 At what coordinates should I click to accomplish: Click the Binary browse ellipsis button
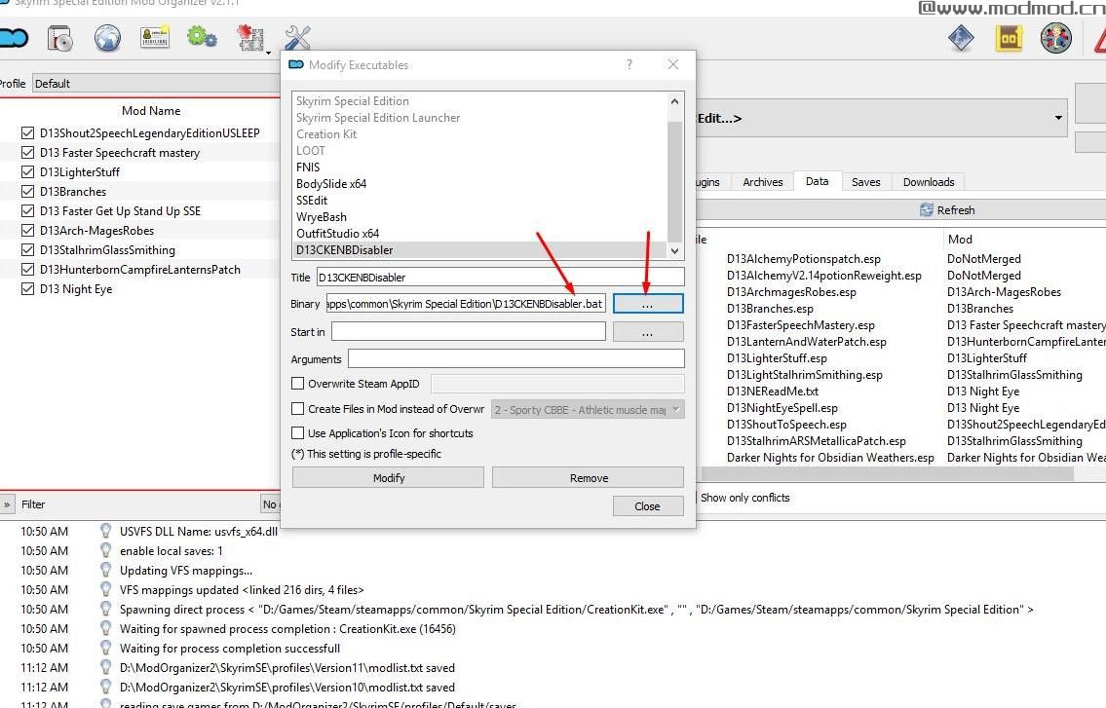(x=647, y=304)
